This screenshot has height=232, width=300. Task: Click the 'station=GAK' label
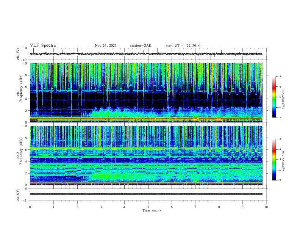pos(141,45)
